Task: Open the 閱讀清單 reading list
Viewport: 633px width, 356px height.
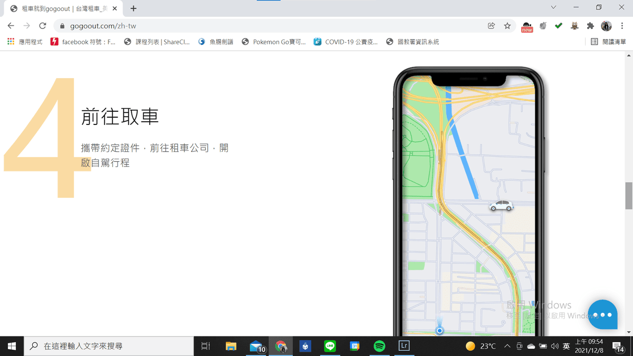Action: tap(608, 42)
